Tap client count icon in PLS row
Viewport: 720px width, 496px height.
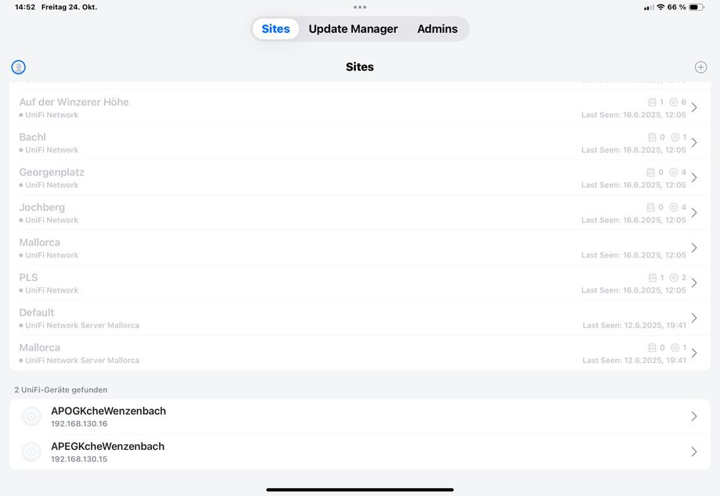point(673,278)
